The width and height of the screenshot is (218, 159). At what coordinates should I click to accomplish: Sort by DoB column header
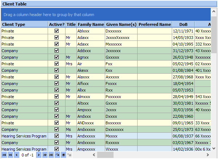coord(183,24)
